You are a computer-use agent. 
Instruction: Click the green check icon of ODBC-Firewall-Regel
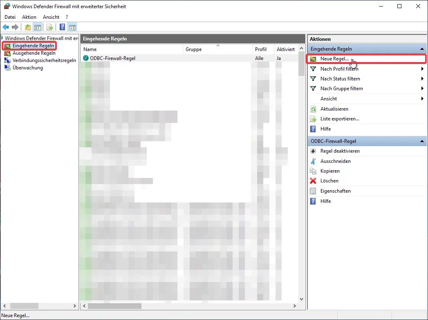pyautogui.click(x=86, y=58)
